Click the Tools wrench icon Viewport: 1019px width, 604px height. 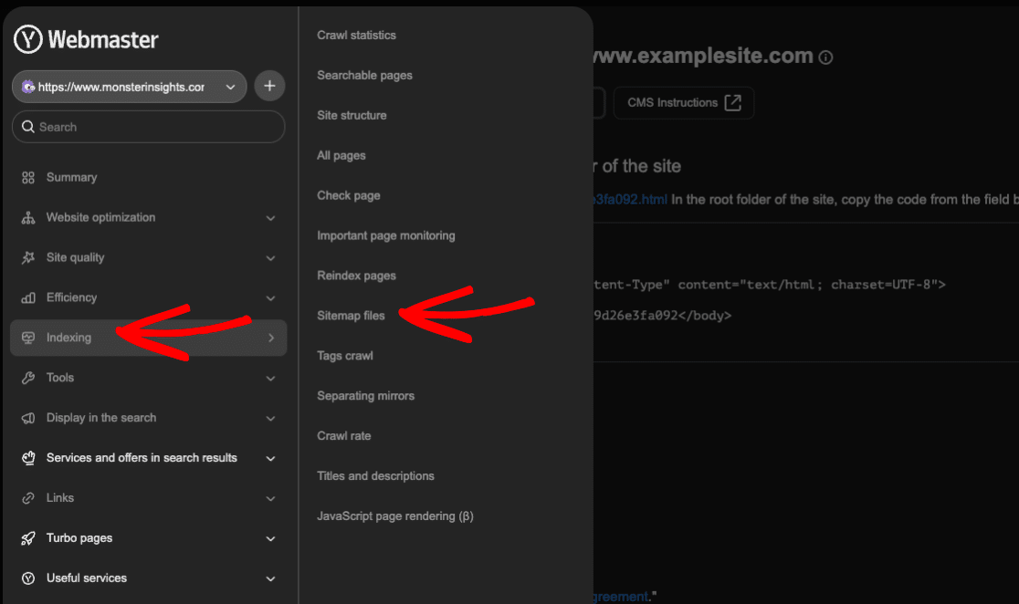(28, 378)
